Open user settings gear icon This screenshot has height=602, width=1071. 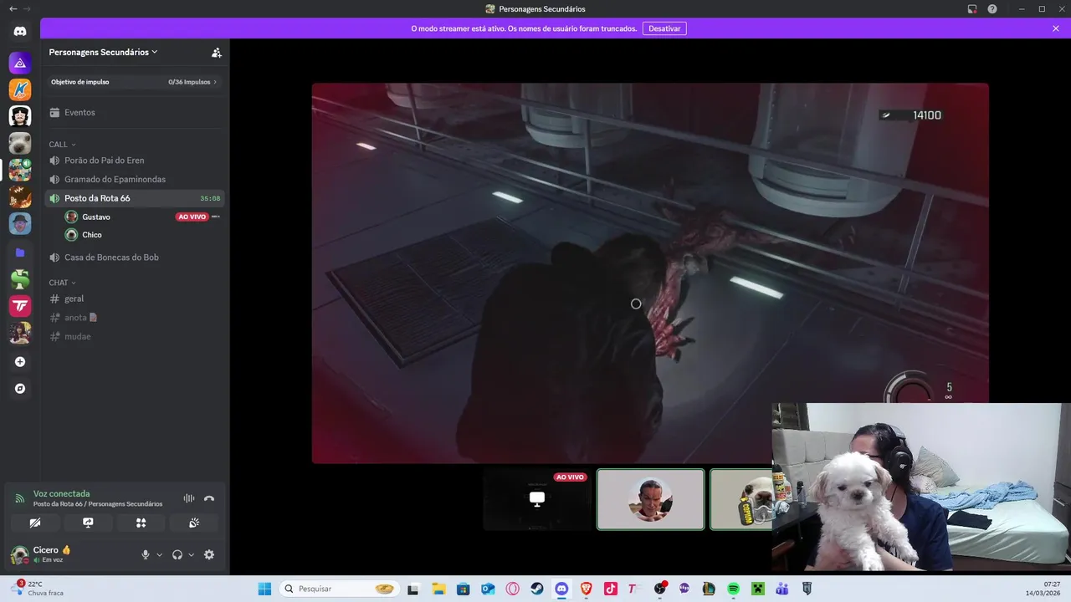(209, 554)
